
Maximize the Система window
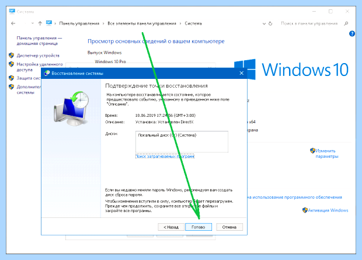(x=330, y=11)
